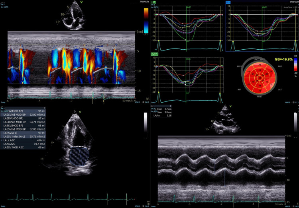Click the PRIMARY label above color M-mode panel
Screen dimensions: 299x208
click(144, 2)
